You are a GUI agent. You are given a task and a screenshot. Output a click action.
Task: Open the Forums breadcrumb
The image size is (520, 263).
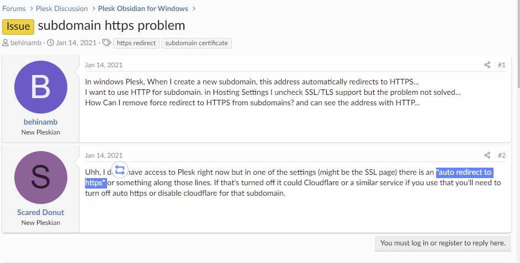[14, 9]
